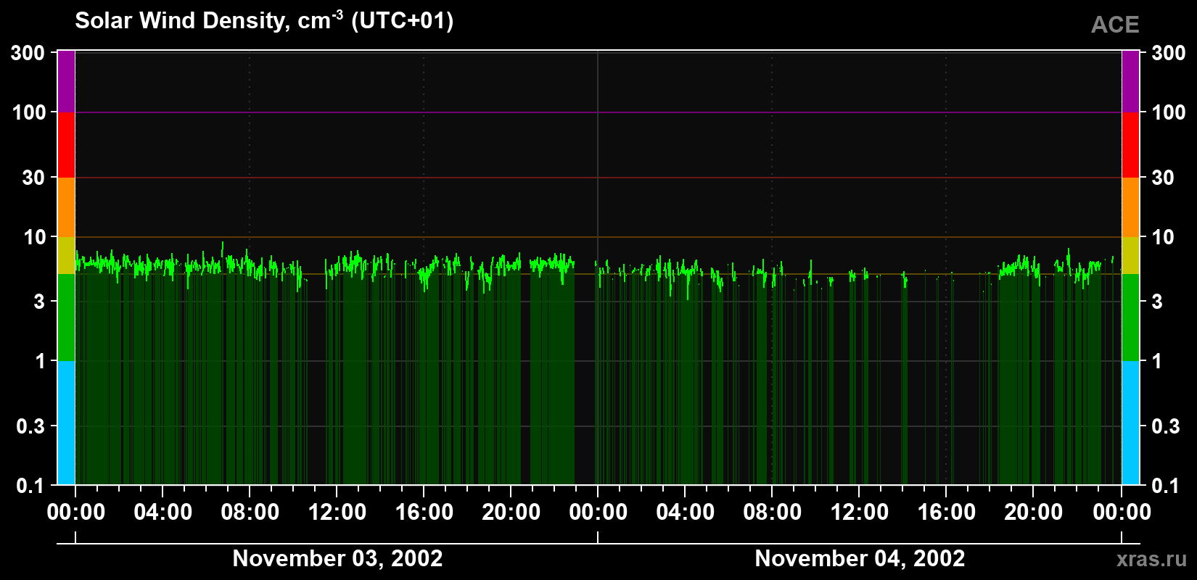Click the red color band on left scale

pyautogui.click(x=66, y=145)
